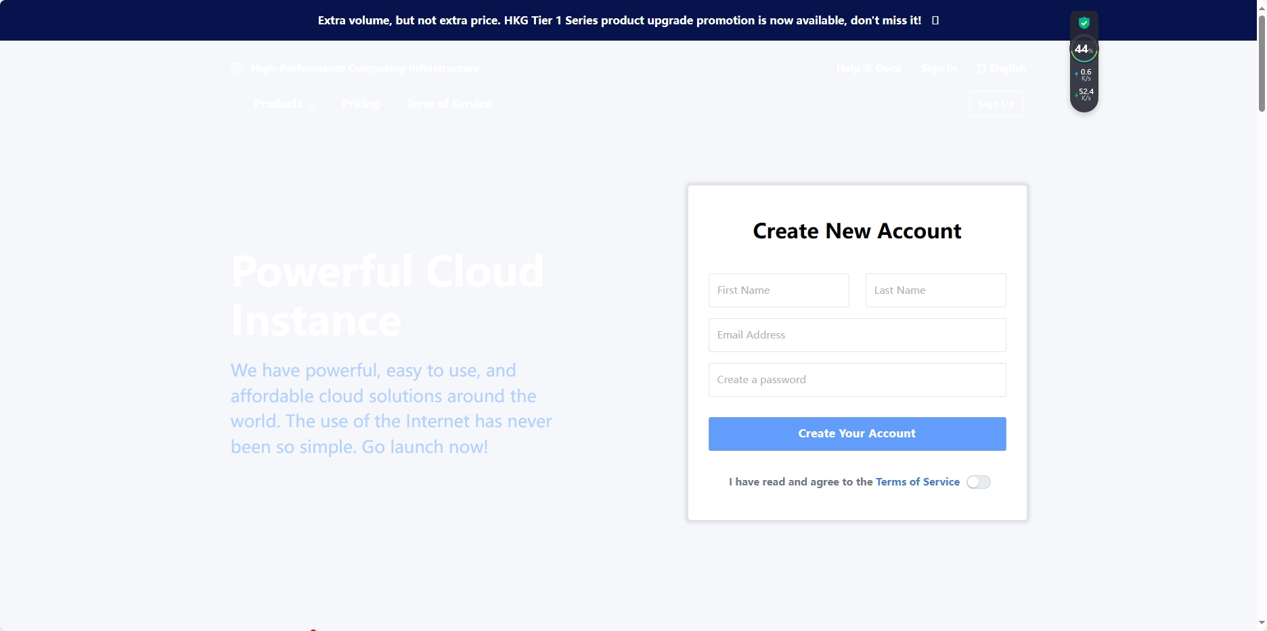Open the English language selector

click(1006, 68)
